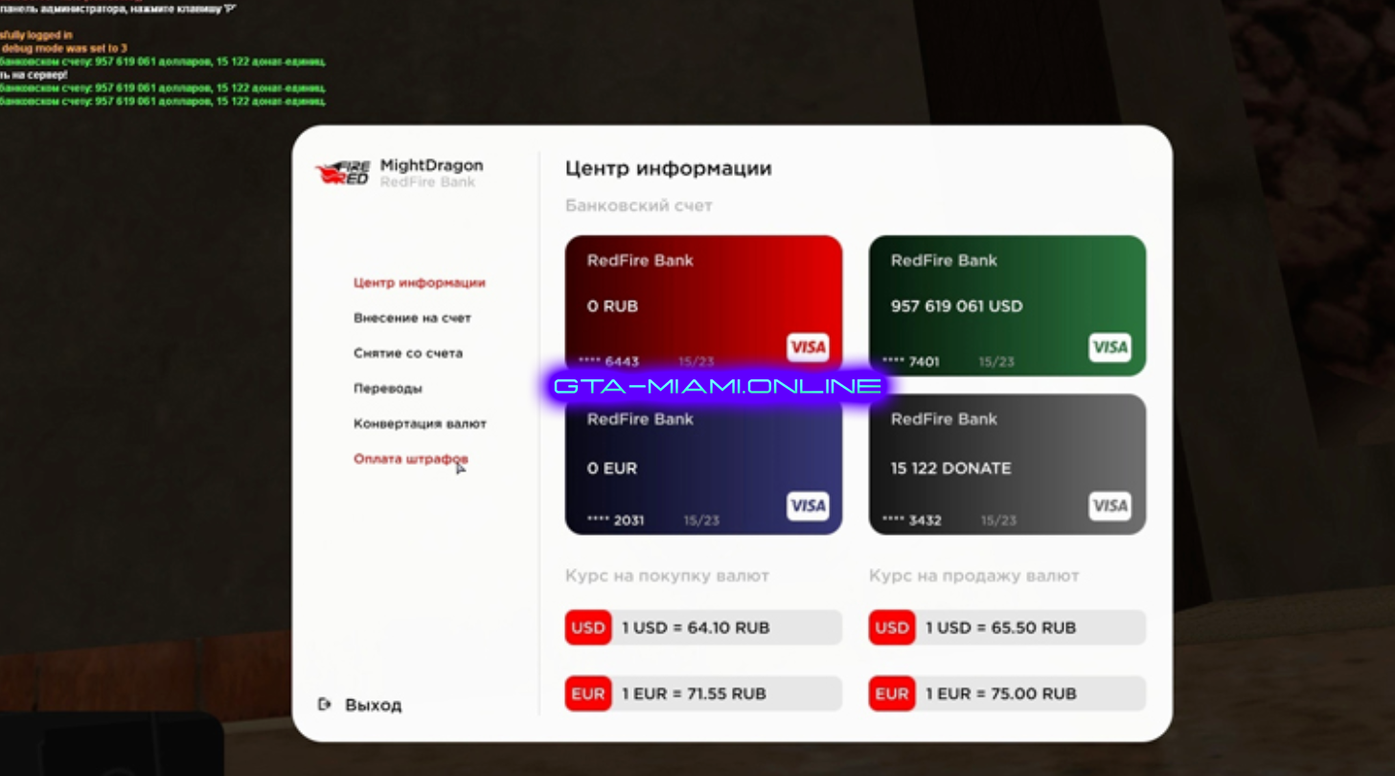Image resolution: width=1395 pixels, height=776 pixels.
Task: Click the VISA icon on the red RUB card
Action: coord(808,348)
